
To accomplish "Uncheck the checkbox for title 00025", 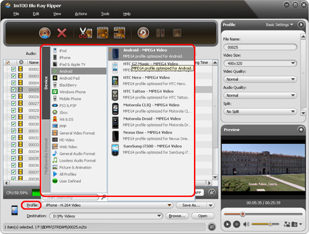I will click(x=14, y=90).
